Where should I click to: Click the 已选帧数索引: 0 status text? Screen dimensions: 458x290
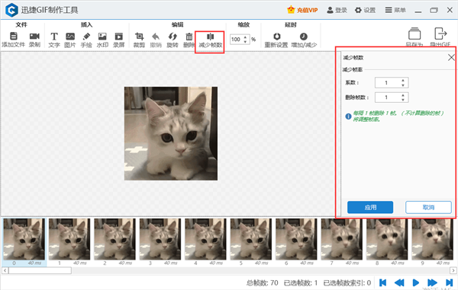click(347, 282)
